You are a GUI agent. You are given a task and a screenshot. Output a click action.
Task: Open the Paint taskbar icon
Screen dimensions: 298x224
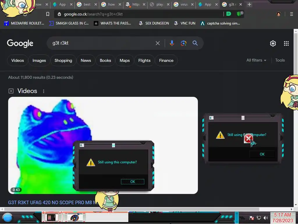[x=75, y=218]
